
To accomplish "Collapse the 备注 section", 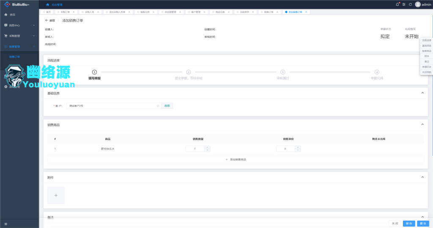I will pyautogui.click(x=422, y=217).
